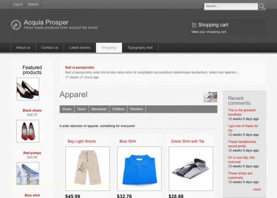
Task: Open the Shopping navigation tab
Action: click(109, 48)
